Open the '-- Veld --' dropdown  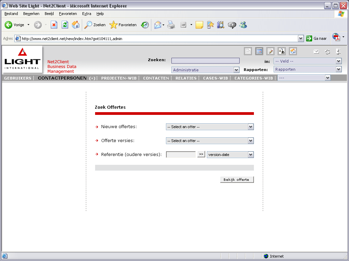[308, 61]
